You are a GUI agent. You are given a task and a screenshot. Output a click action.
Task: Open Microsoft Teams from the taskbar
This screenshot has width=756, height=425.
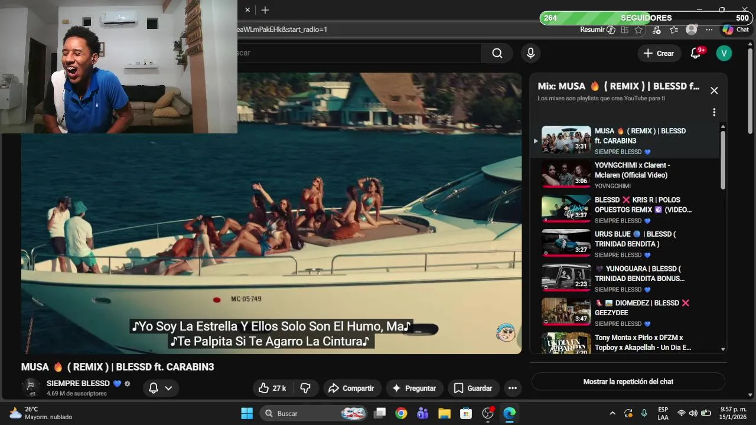tap(422, 413)
